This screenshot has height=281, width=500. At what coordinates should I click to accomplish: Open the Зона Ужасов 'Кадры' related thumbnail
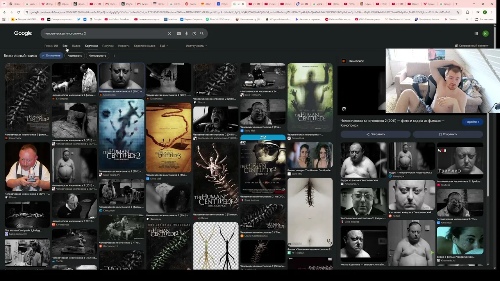(x=363, y=202)
